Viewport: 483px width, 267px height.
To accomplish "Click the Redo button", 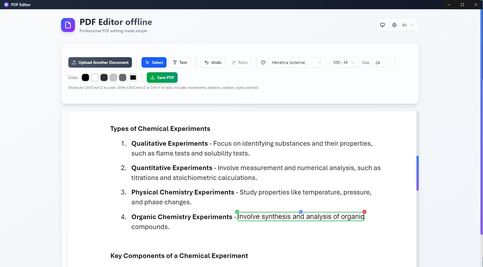I will tap(239, 62).
